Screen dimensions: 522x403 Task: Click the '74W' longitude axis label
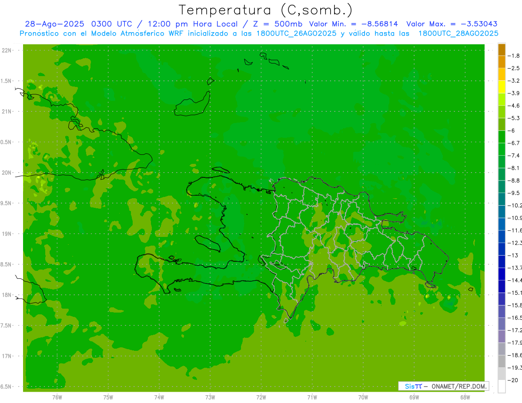(x=159, y=397)
